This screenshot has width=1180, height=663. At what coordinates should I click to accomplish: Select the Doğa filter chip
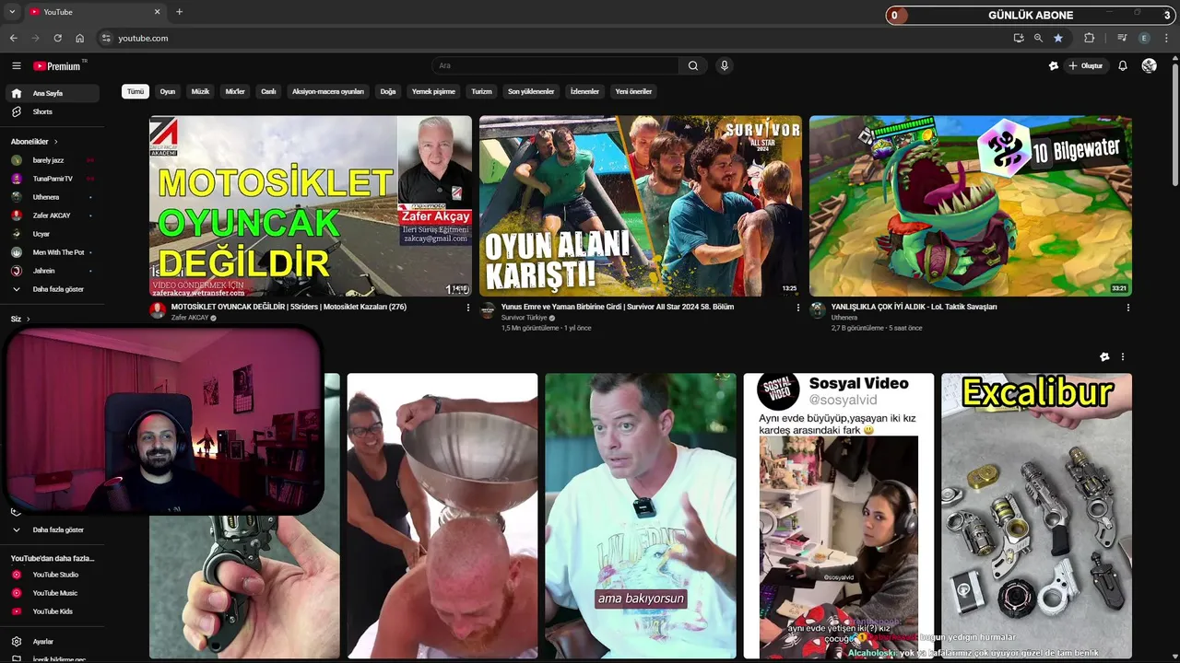[388, 92]
